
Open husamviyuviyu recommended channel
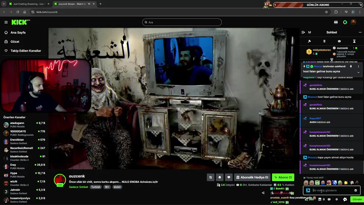[x=24, y=200]
